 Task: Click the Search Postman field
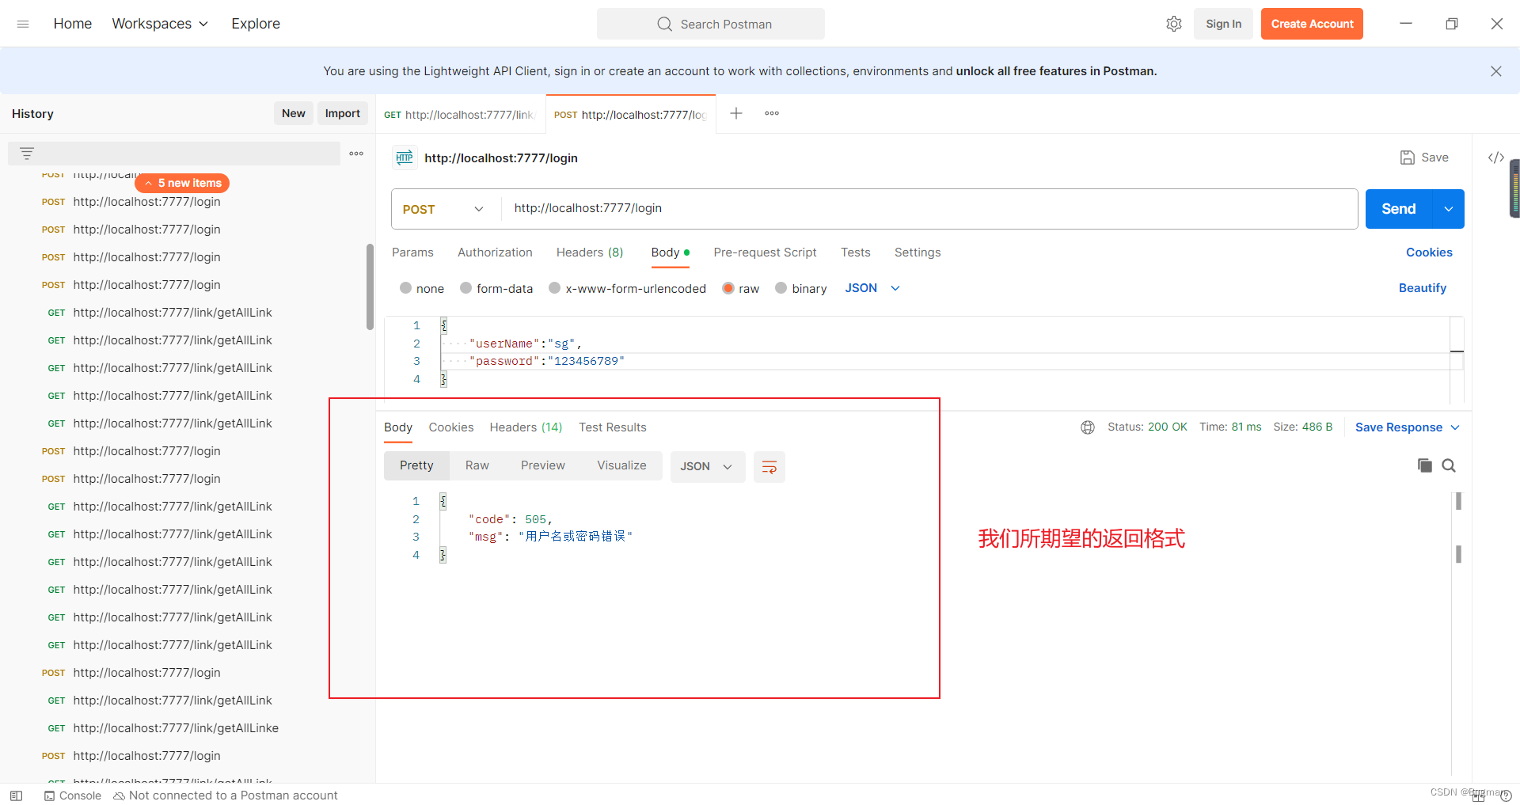(x=711, y=24)
